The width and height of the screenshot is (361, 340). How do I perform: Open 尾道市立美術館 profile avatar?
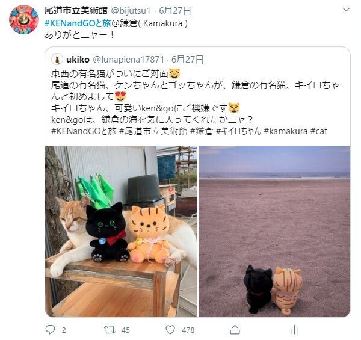(23, 20)
